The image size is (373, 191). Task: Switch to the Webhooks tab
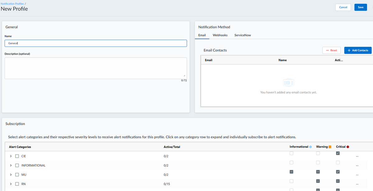(220, 35)
